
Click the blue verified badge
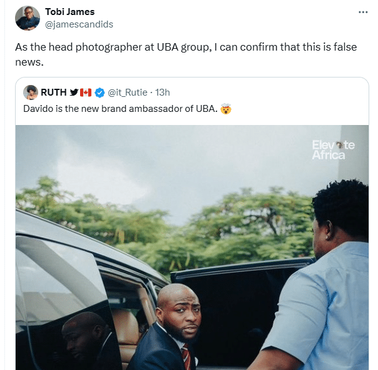click(99, 92)
